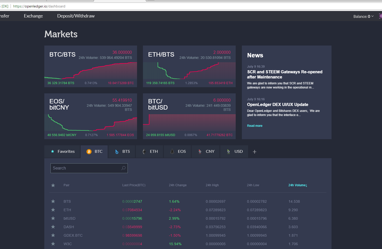Click Read more in News panel
Viewport: 382px width, 249px height.
tap(255, 126)
